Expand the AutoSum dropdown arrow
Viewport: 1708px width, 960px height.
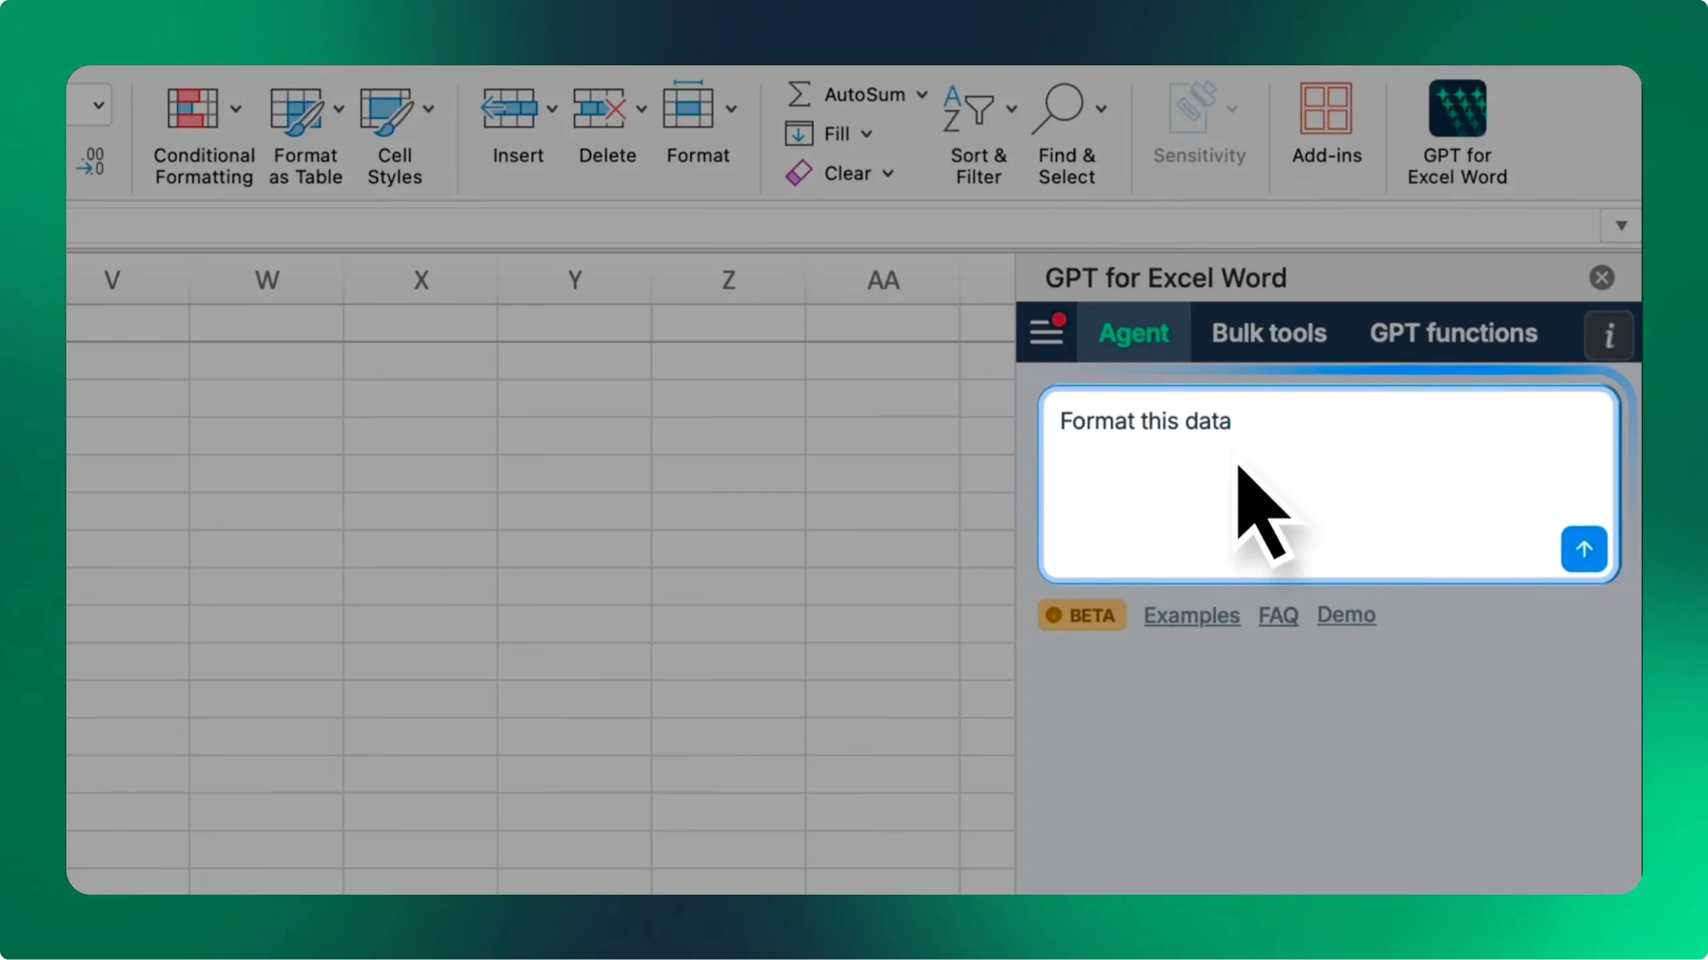(x=921, y=95)
